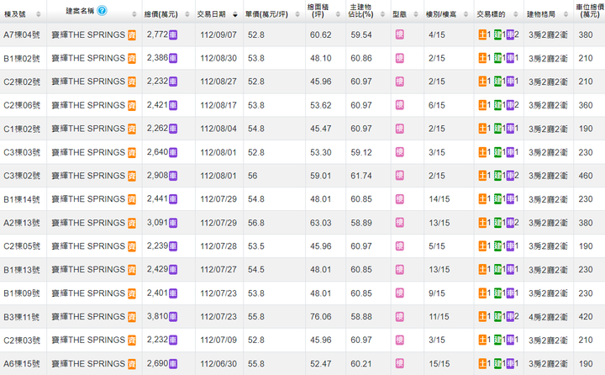Click orange 土 icon in A7棟04號 row
605x375 pixels.
click(x=482, y=34)
